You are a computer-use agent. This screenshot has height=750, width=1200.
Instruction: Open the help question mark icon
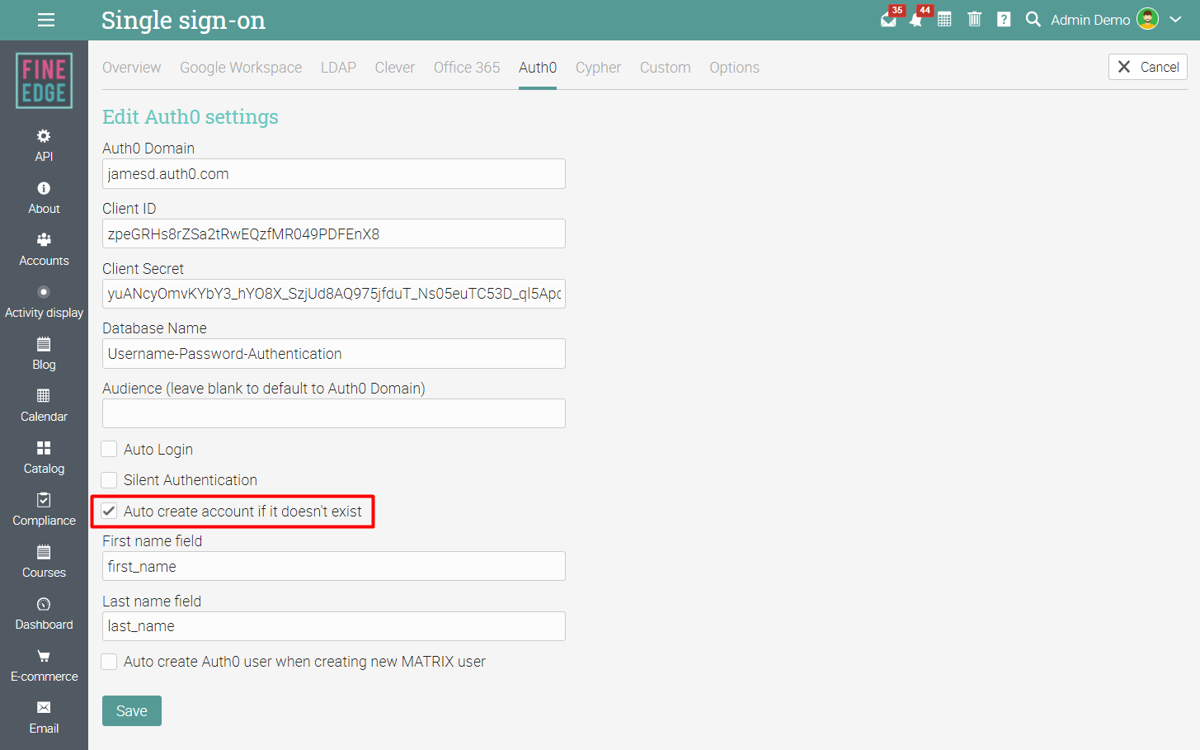(x=1004, y=19)
